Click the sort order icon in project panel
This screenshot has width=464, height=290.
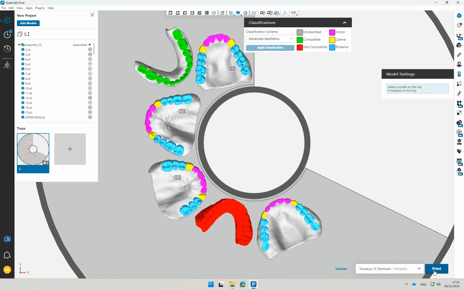pos(27,34)
